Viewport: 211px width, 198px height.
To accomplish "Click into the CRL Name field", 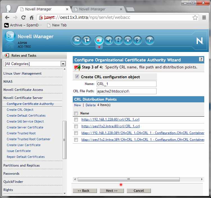I will pyautogui.click(x=126, y=84).
